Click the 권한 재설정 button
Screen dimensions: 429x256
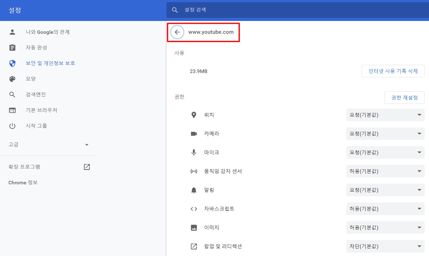[404, 98]
